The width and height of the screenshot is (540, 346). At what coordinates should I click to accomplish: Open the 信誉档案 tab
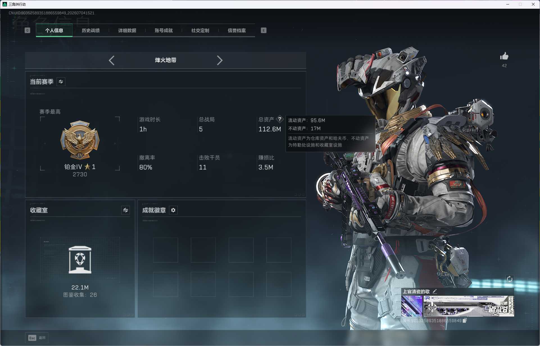point(237,30)
